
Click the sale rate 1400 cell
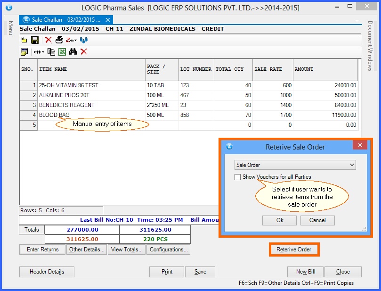point(273,105)
